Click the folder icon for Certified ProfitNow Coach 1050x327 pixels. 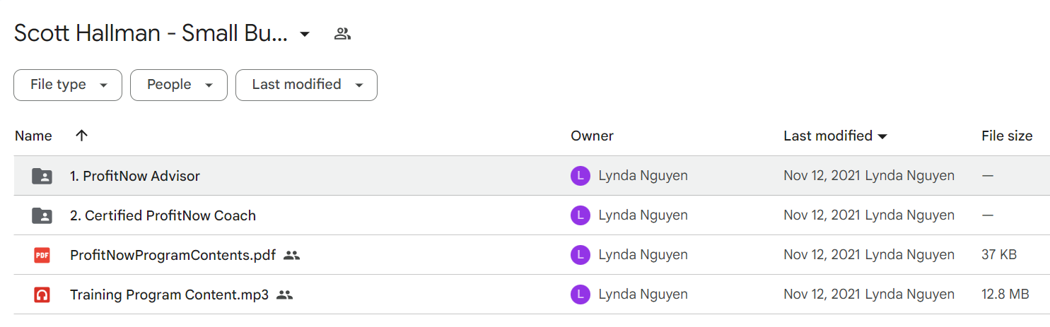click(42, 215)
